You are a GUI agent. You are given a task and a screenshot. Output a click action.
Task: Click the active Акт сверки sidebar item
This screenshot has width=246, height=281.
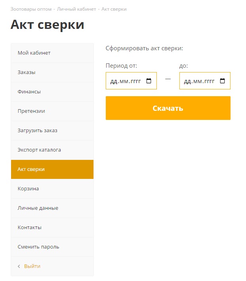(52, 169)
